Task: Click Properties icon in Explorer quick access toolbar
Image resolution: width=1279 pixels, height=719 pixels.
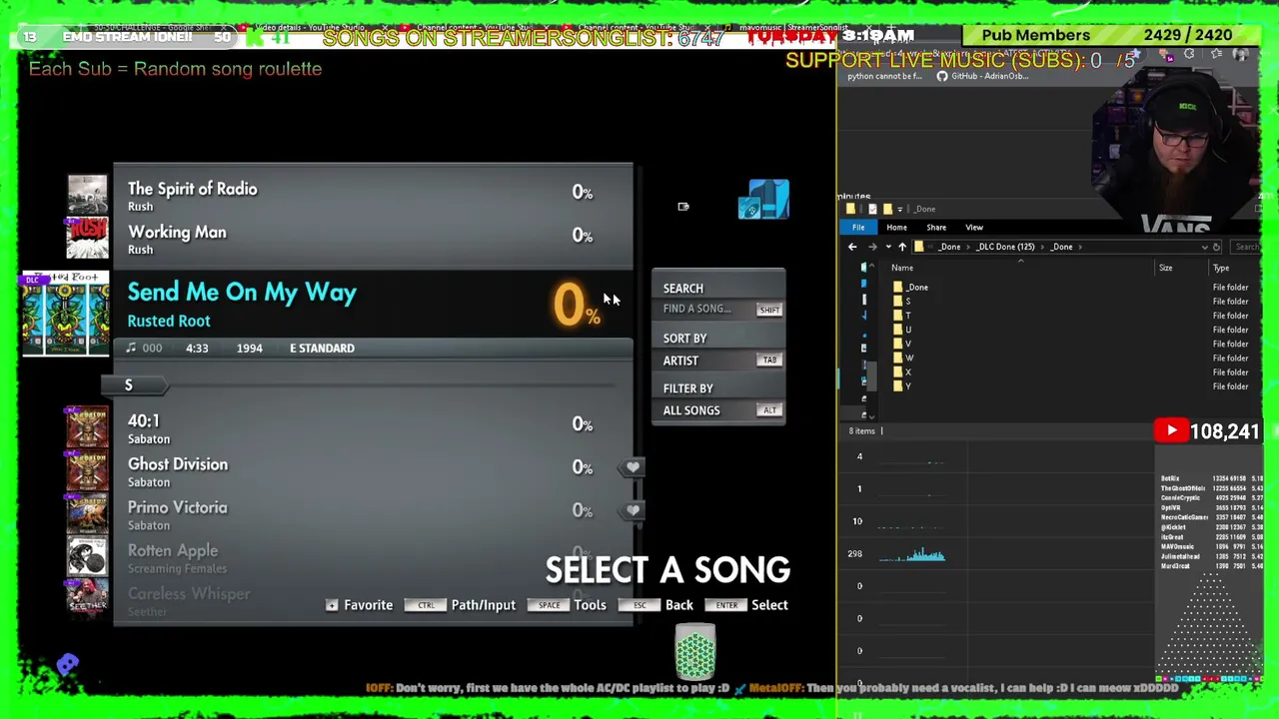Action: coord(872,209)
